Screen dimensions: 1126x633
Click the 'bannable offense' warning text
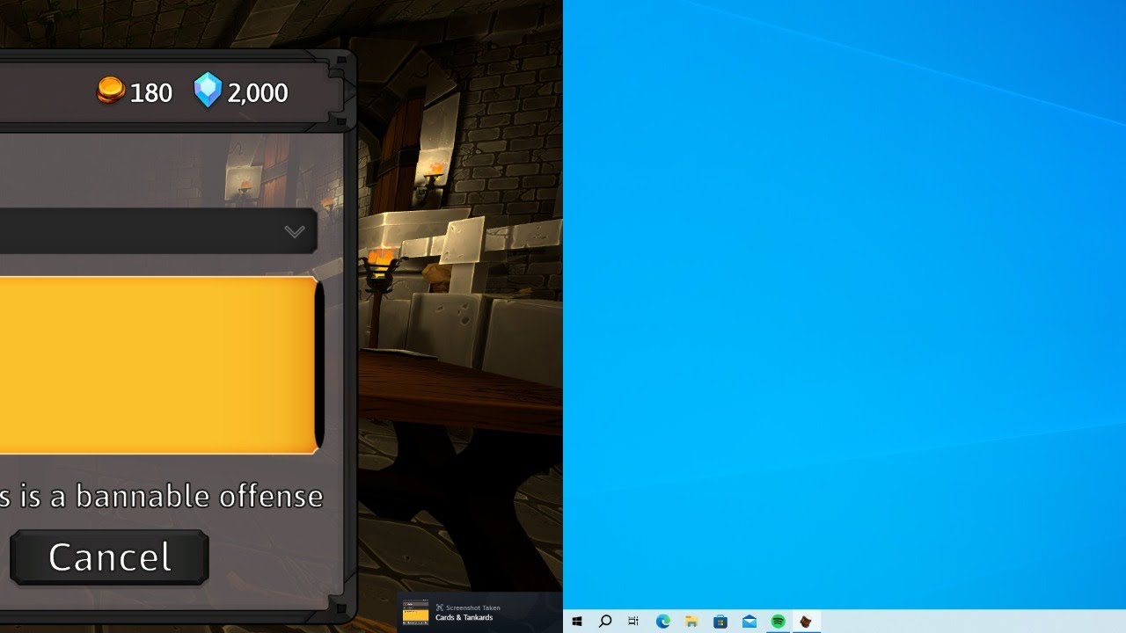(x=200, y=497)
